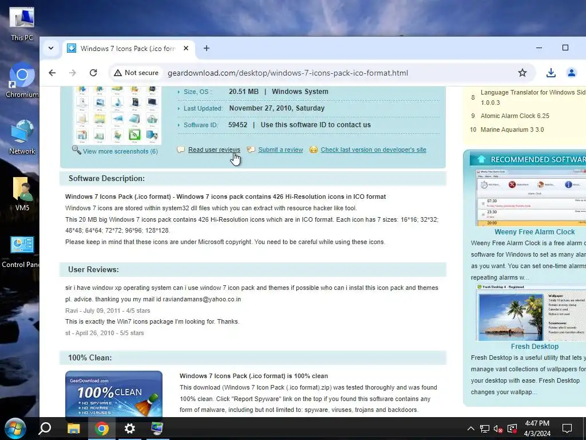Click the Software Description heading
This screenshot has width=586, height=440.
point(106,179)
